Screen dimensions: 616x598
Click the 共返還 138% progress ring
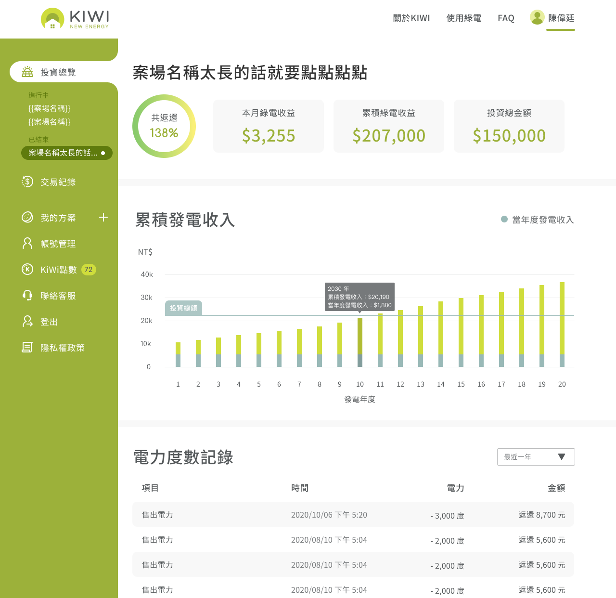[164, 126]
